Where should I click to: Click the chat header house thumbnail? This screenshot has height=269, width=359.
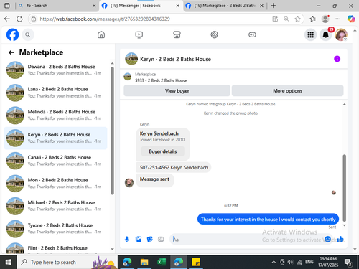pyautogui.click(x=131, y=59)
